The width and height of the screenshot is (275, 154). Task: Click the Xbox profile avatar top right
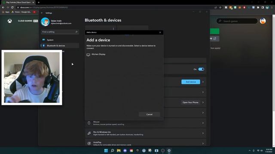click(x=263, y=21)
